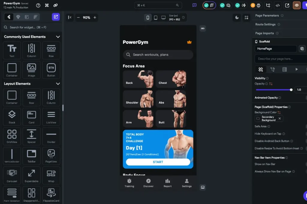Screen dimensions: 307x204
Task: Zoom out of the canvas
Action: 78,18
